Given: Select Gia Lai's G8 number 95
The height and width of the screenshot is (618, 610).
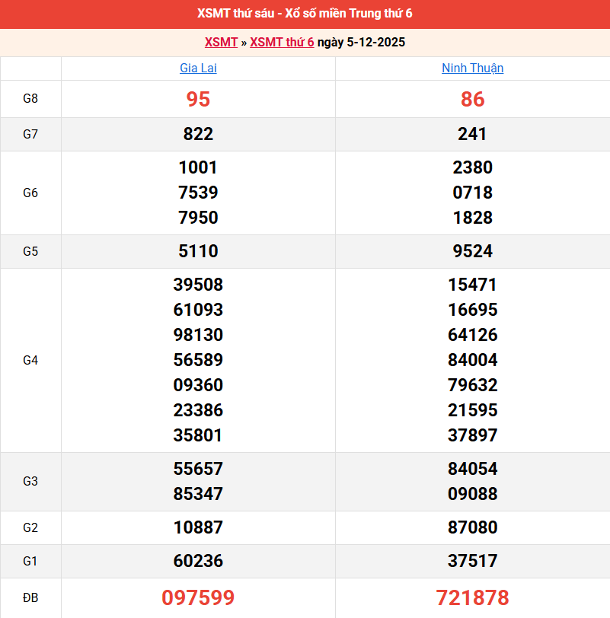Looking at the screenshot, I should 198,98.
